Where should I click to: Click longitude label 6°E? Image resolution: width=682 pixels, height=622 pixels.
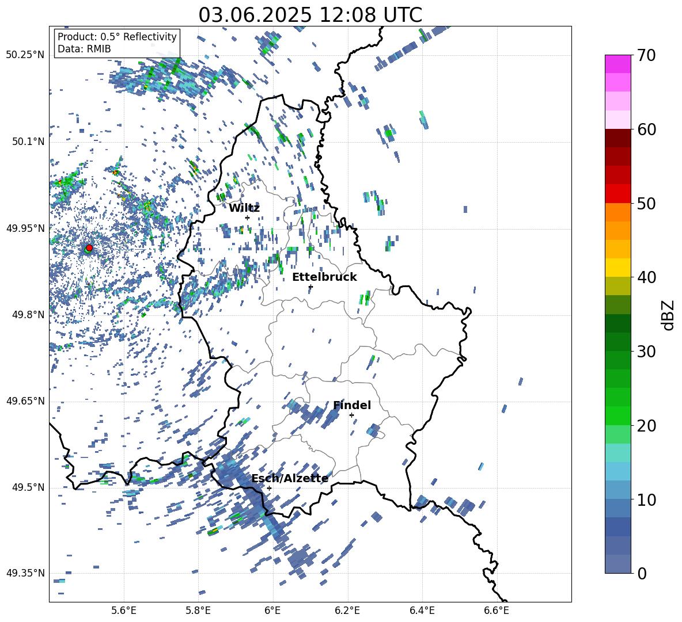pos(272,610)
